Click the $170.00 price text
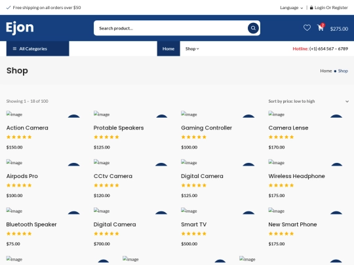 tap(277, 147)
